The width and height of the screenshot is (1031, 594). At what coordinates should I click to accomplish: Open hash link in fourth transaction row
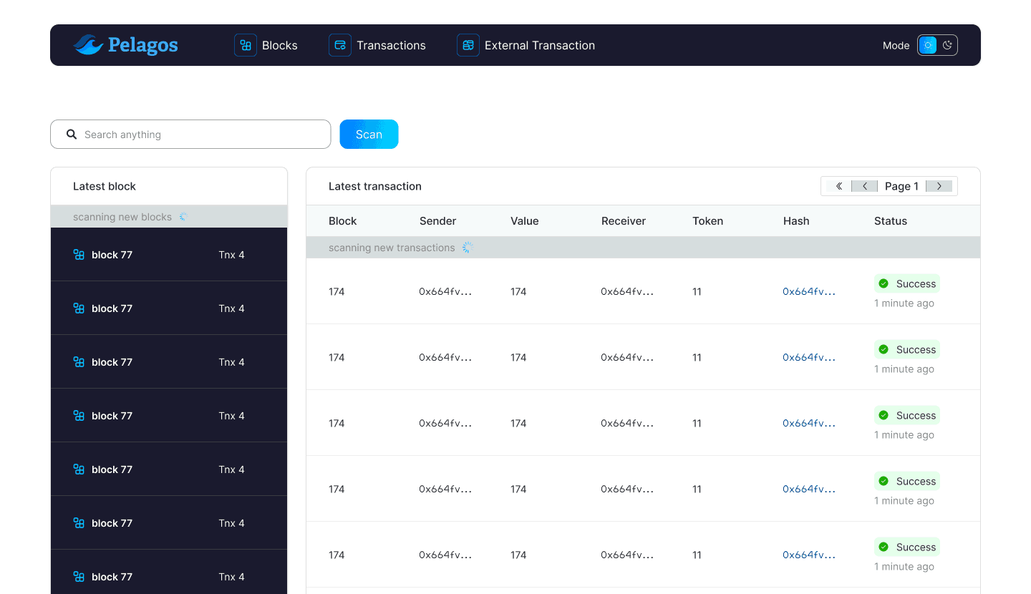pos(809,489)
